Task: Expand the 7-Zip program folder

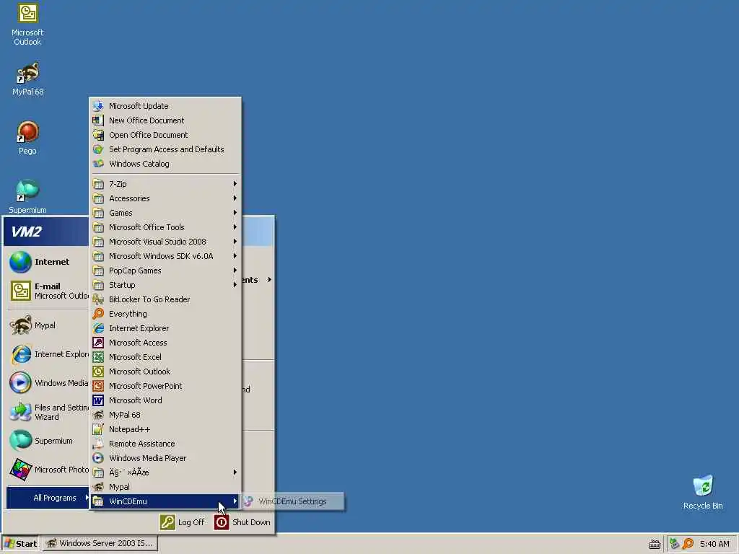Action: point(165,184)
